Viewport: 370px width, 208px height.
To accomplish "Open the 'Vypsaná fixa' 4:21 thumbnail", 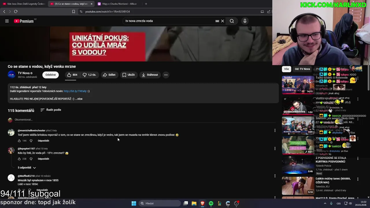I will [x=298, y=145].
